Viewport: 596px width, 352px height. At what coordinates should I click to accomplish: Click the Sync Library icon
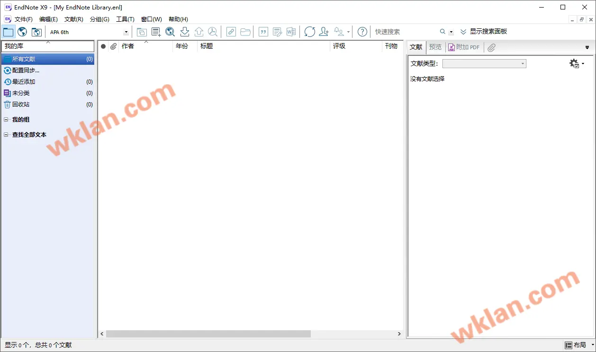pyautogui.click(x=310, y=32)
